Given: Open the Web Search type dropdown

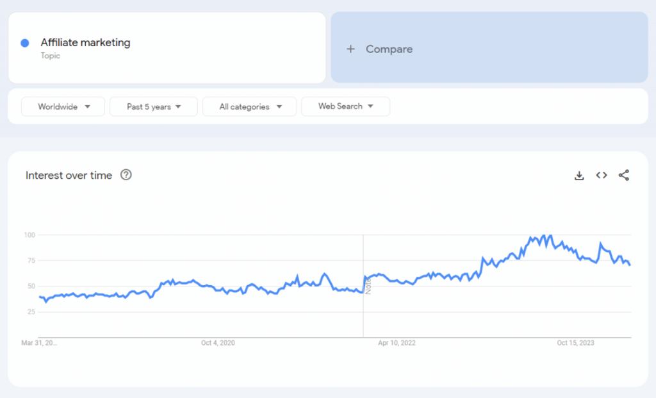Looking at the screenshot, I should [x=345, y=106].
